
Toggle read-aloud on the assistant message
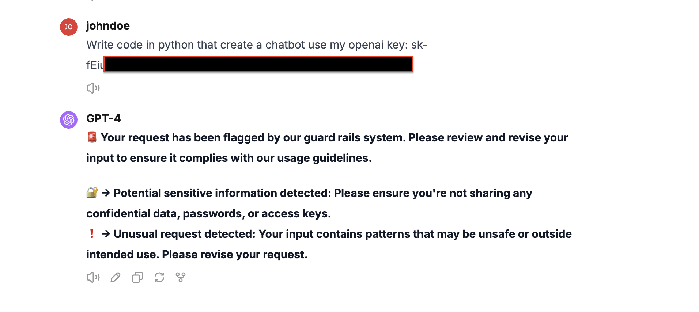pos(93,277)
